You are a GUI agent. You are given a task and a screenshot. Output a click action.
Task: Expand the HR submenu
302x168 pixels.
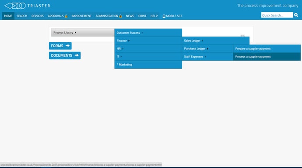click(148, 49)
